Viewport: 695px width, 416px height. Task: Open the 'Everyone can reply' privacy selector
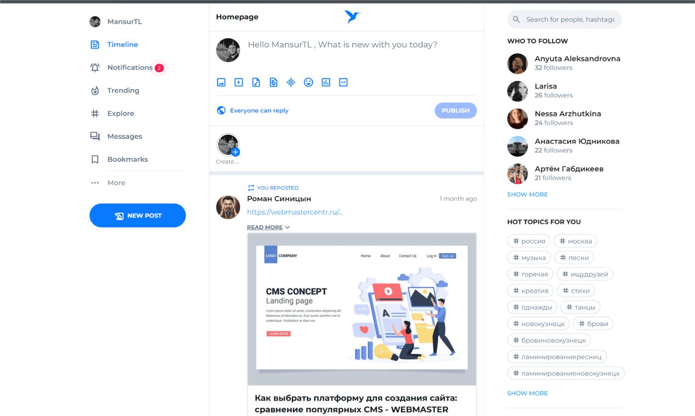[x=253, y=111]
